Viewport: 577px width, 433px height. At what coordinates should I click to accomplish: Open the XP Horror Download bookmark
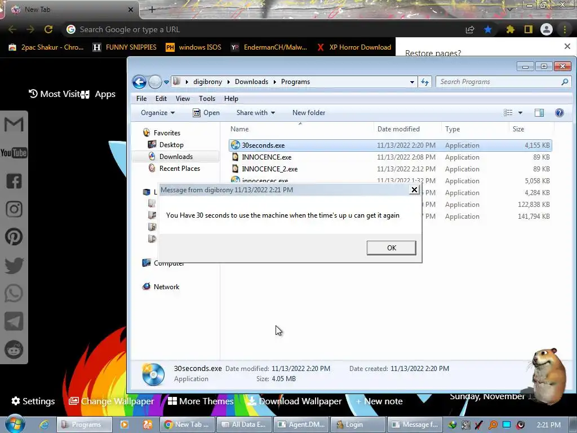pyautogui.click(x=354, y=47)
